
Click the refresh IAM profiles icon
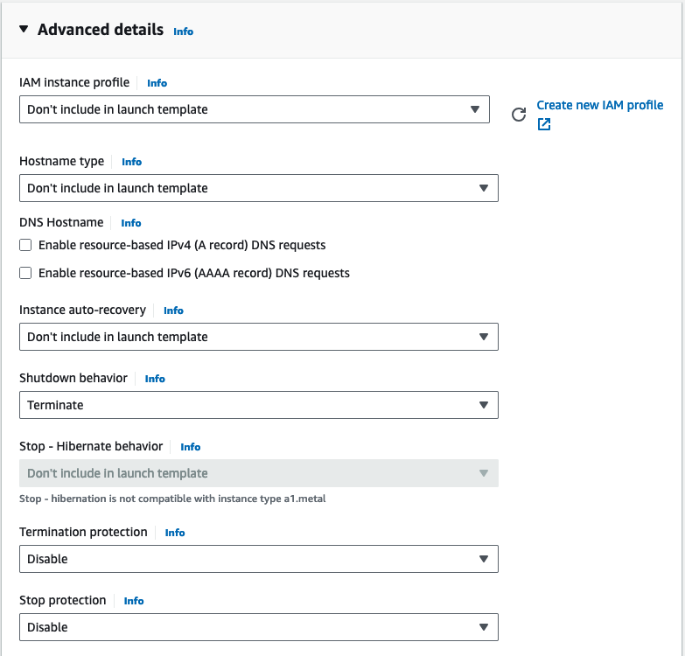(x=519, y=115)
